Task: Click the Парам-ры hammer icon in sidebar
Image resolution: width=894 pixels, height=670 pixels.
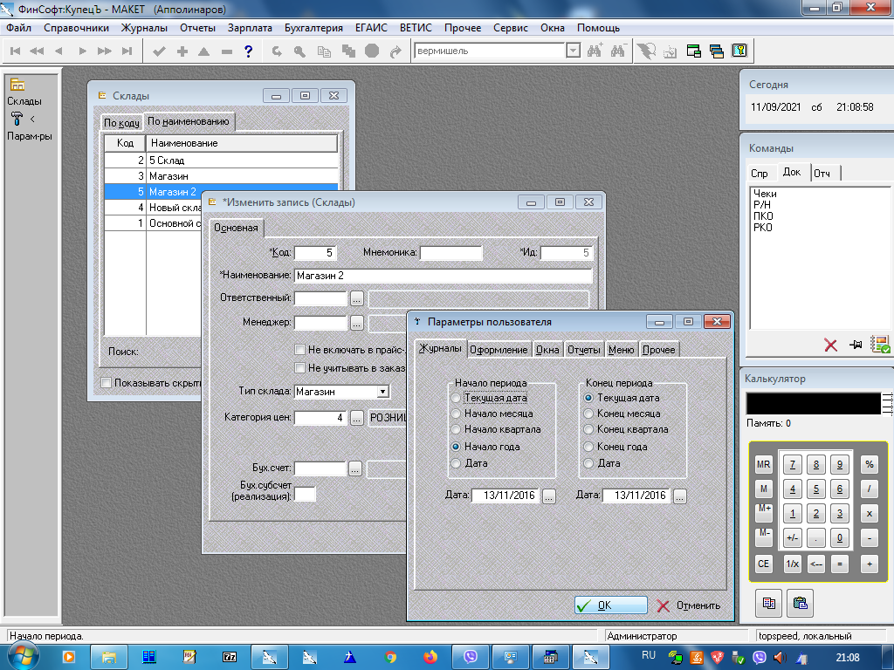Action: [x=17, y=120]
